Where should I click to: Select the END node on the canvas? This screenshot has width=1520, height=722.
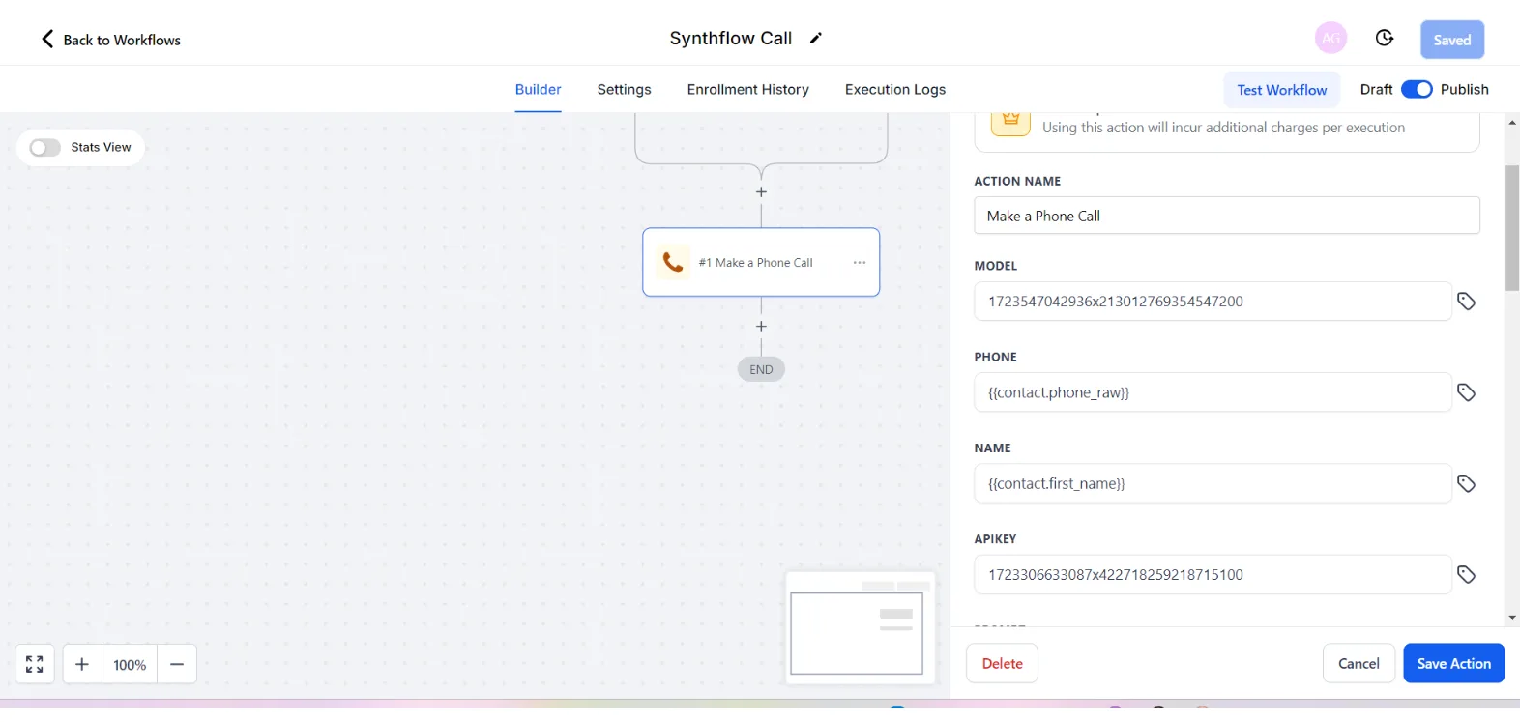pyautogui.click(x=761, y=369)
